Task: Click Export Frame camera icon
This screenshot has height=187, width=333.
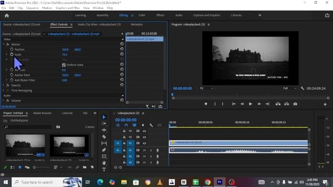Action: click(295, 104)
